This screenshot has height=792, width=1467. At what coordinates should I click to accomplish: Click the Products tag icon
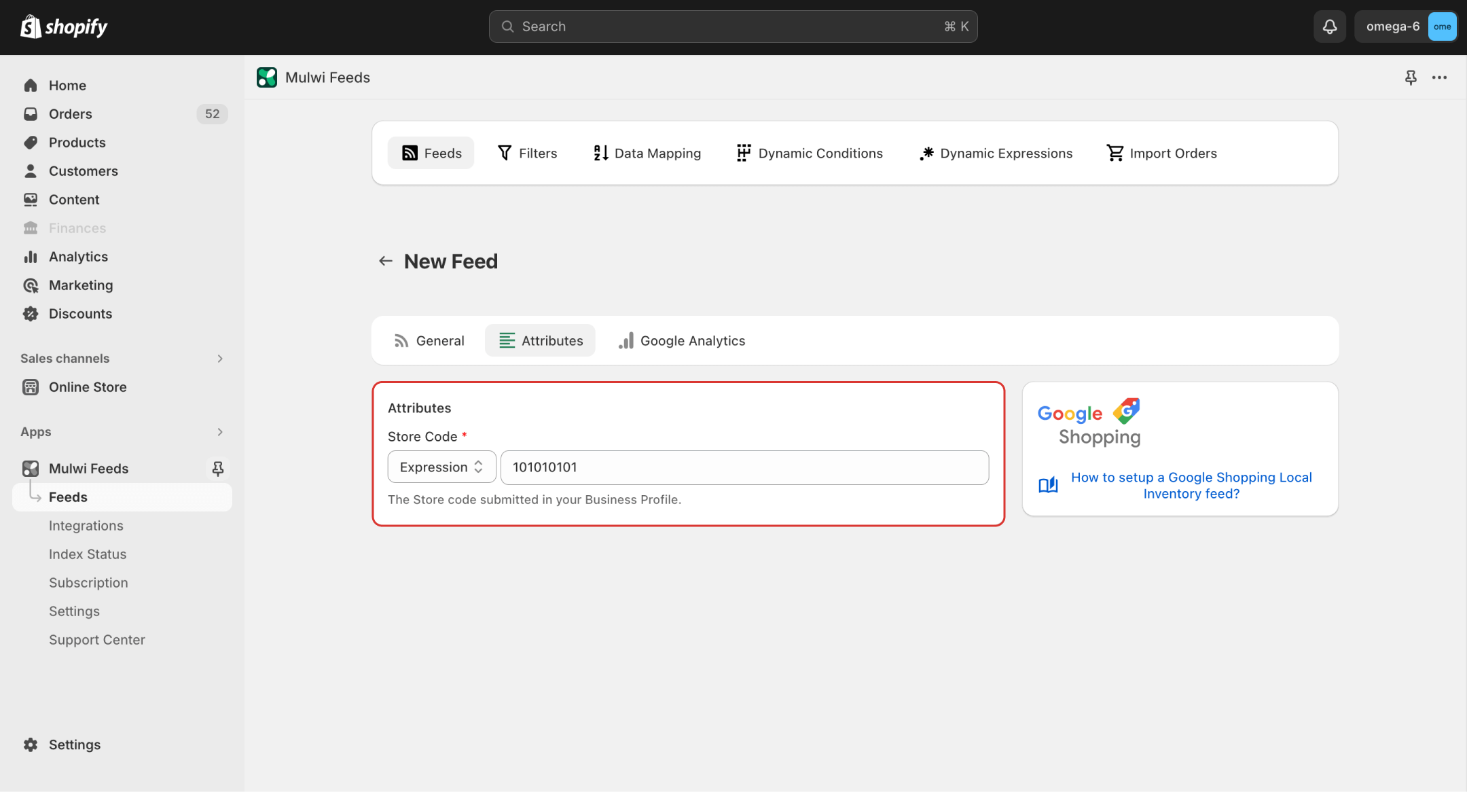click(31, 143)
